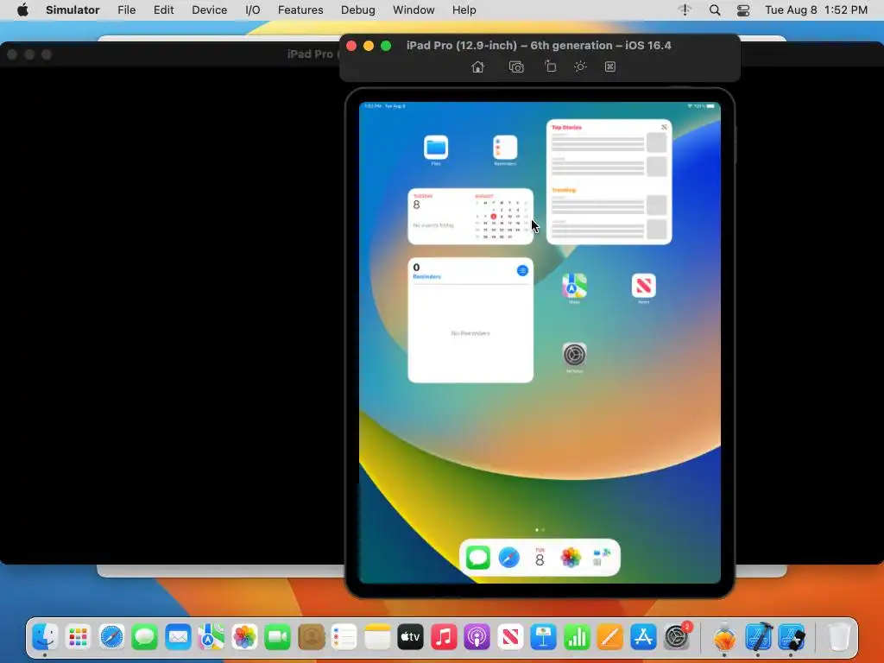Open the Simulator menu

[x=73, y=10]
